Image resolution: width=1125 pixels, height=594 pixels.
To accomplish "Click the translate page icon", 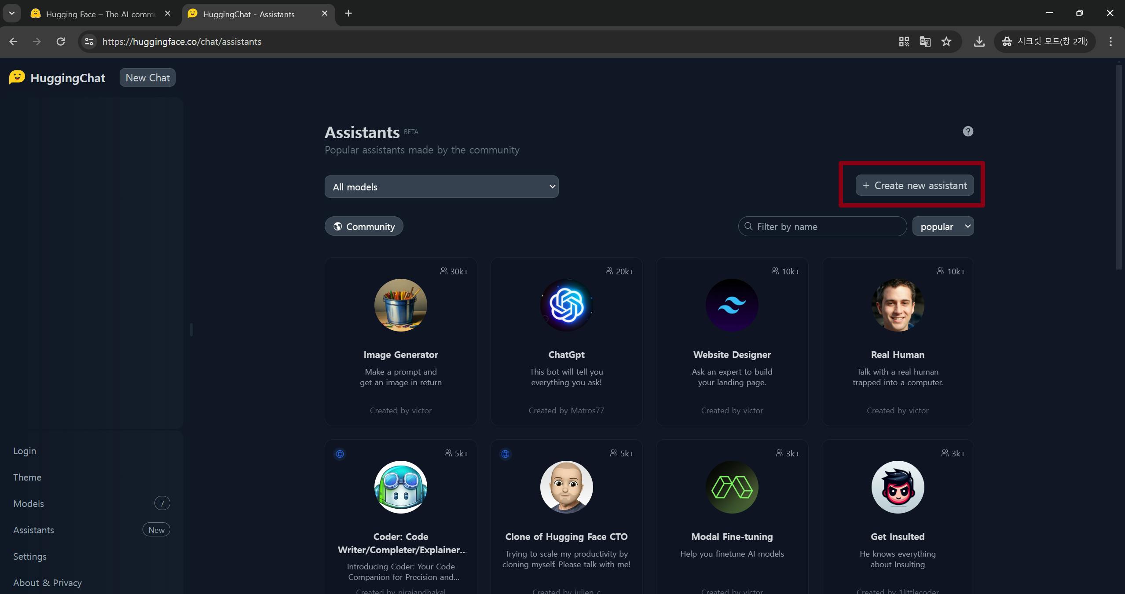I will 925,41.
